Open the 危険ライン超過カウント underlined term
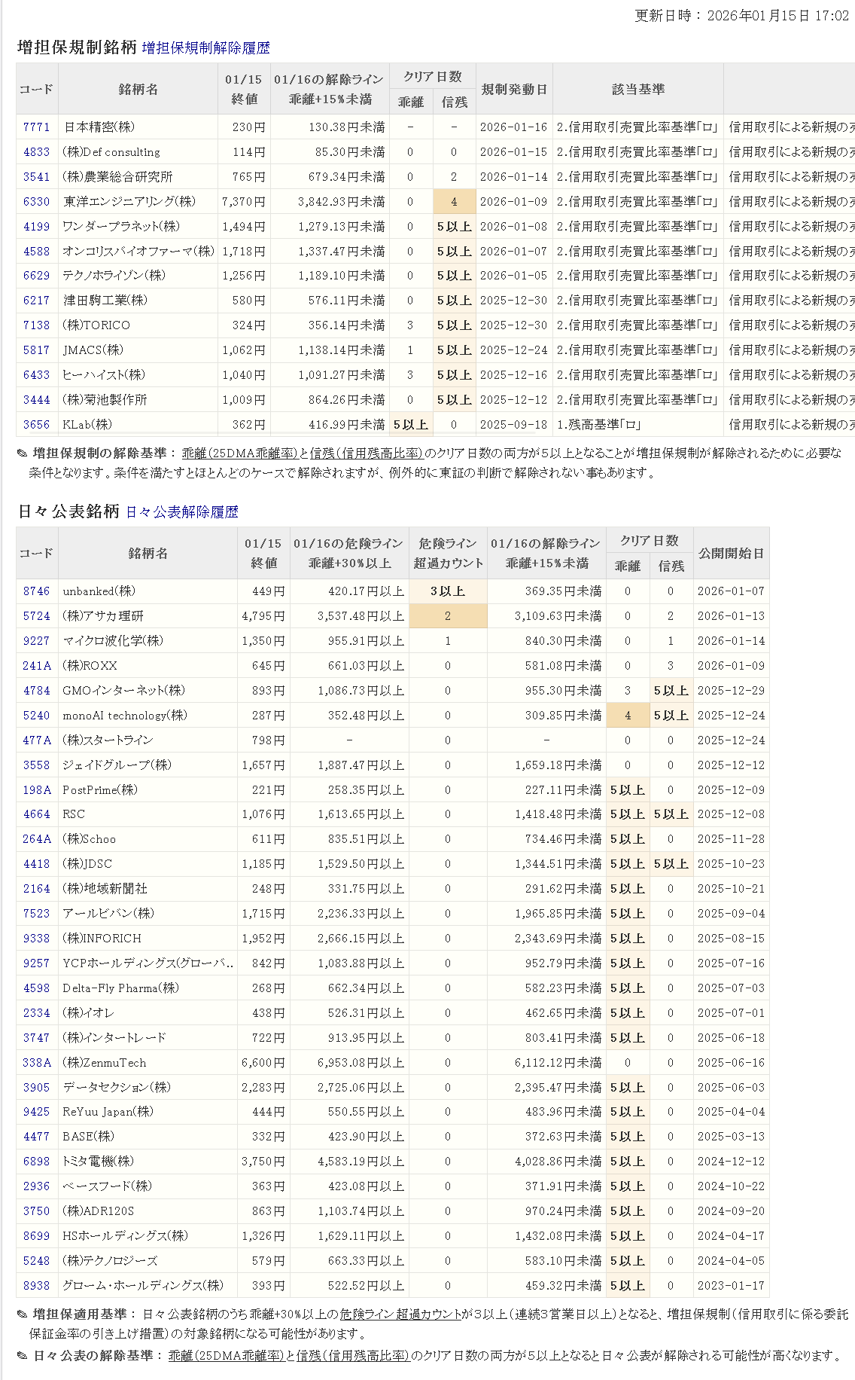855x1380 pixels. [400, 1314]
